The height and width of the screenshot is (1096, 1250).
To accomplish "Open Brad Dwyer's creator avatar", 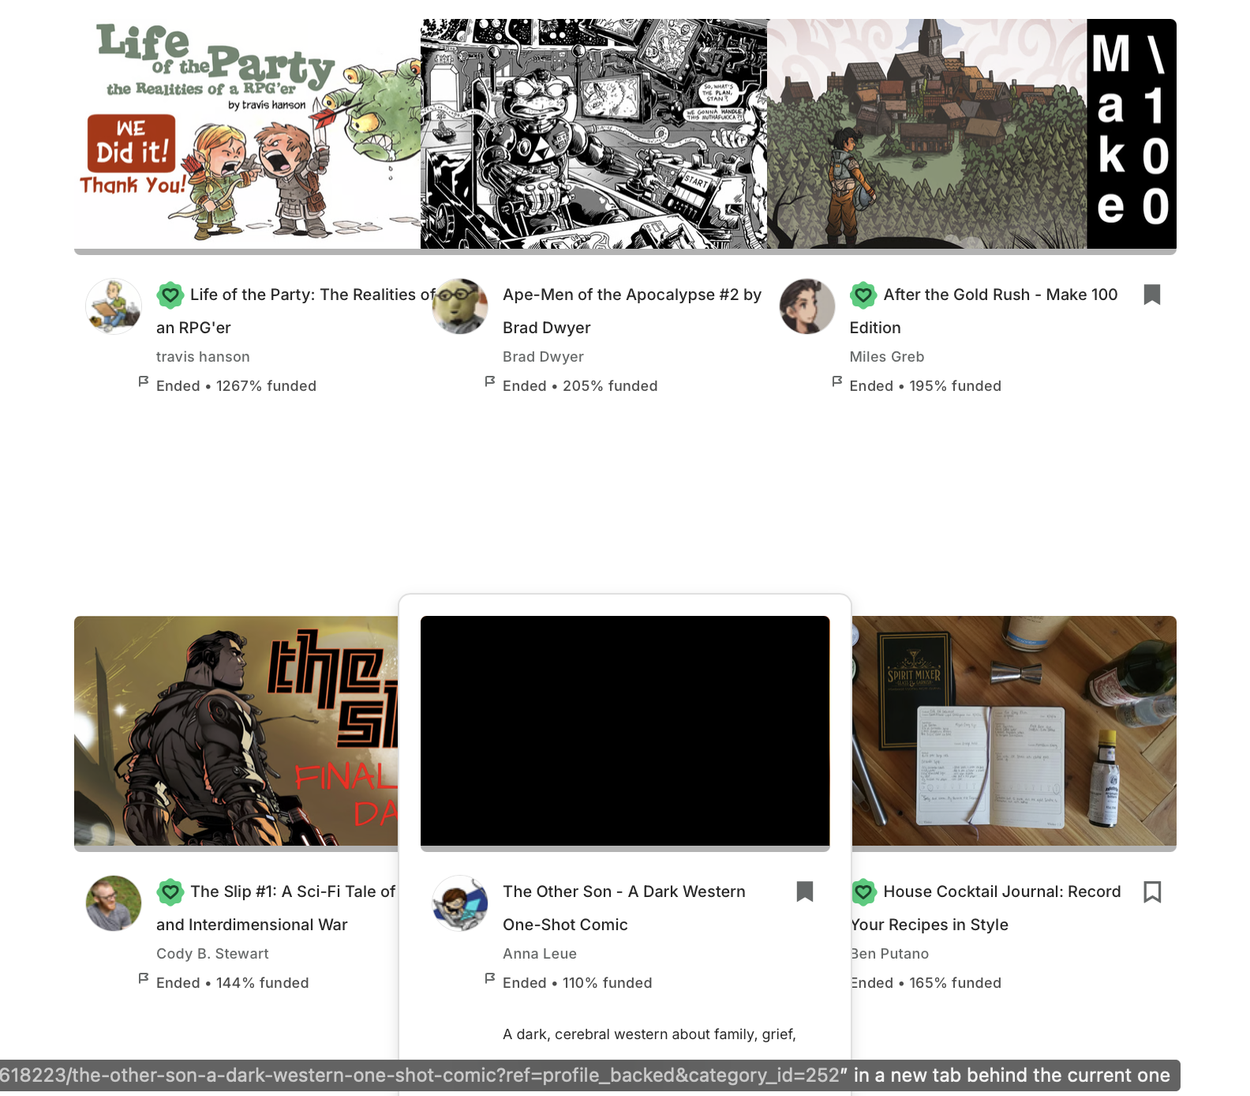I will tap(460, 306).
